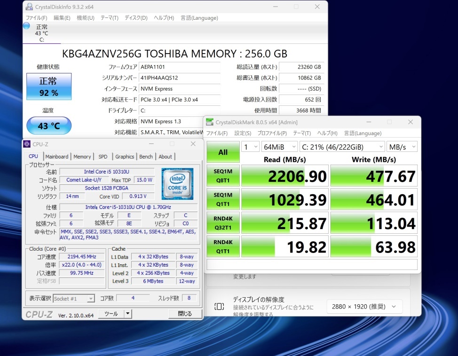Click the Intel Core i5 10310U name field
This screenshot has width=458, height=356.
tap(107, 172)
